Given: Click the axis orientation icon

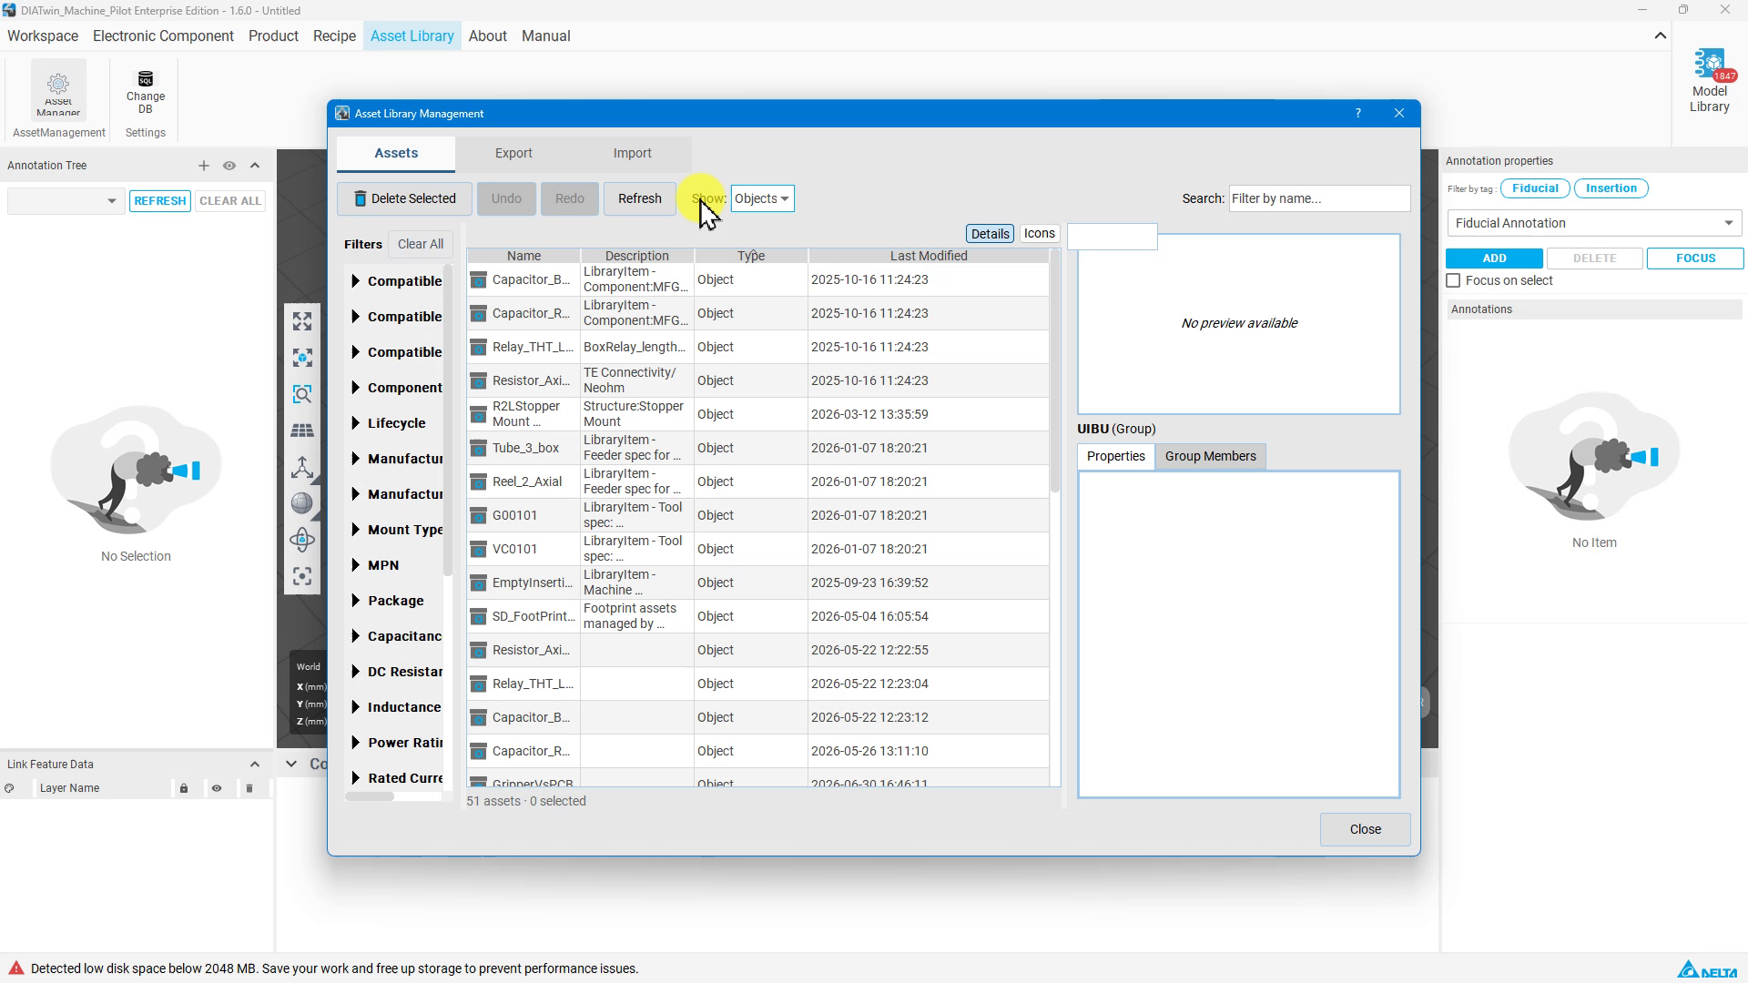Looking at the screenshot, I should [x=302, y=467].
